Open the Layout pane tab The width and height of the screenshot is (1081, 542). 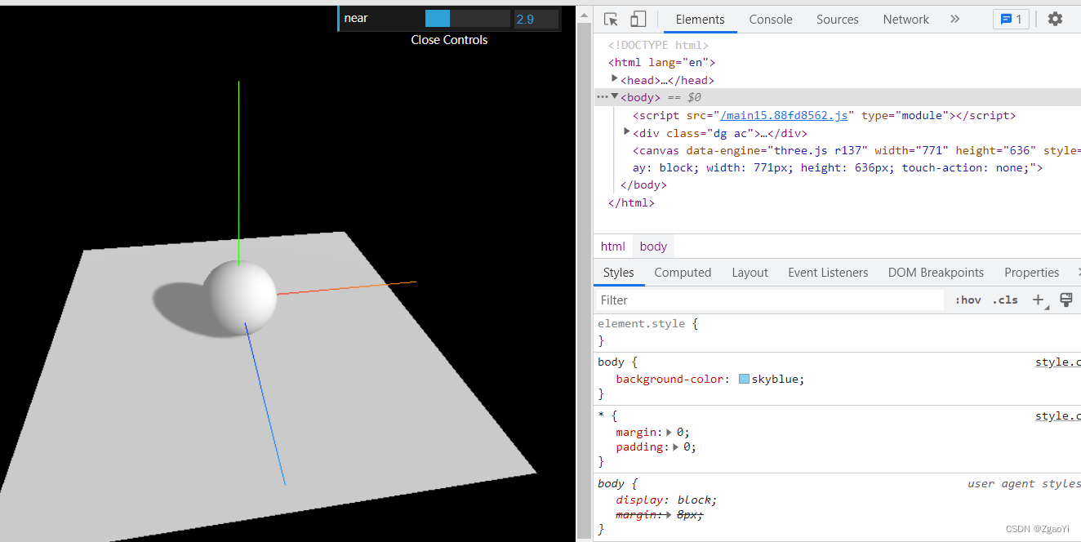click(750, 273)
